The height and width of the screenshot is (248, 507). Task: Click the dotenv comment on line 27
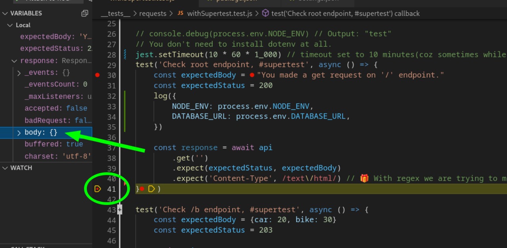[x=233, y=44]
